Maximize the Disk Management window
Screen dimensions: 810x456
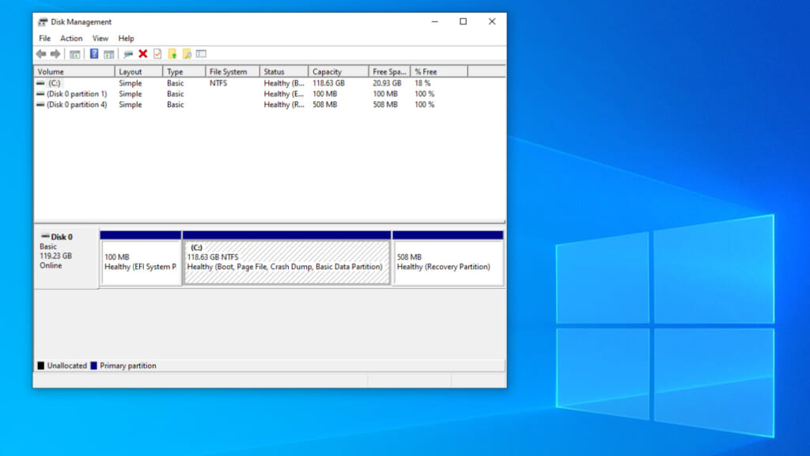coord(464,21)
